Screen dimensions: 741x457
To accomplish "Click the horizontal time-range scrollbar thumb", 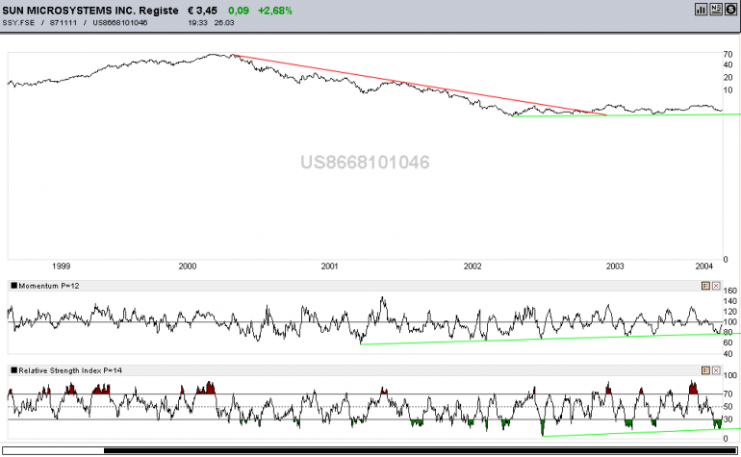I will click(x=421, y=450).
